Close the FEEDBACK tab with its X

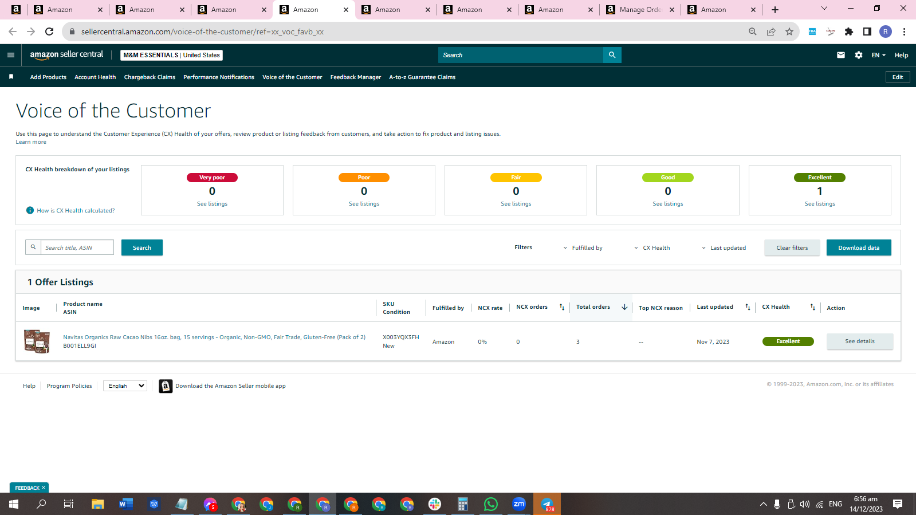click(44, 488)
